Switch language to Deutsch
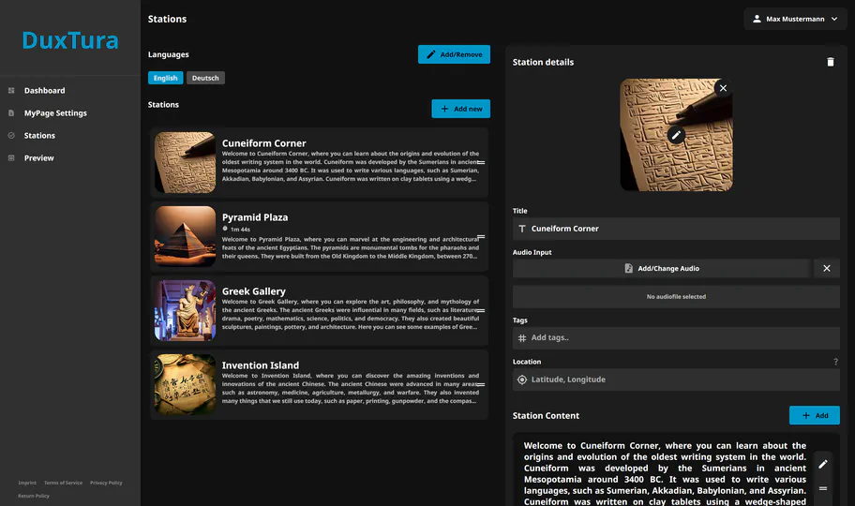 tap(205, 78)
